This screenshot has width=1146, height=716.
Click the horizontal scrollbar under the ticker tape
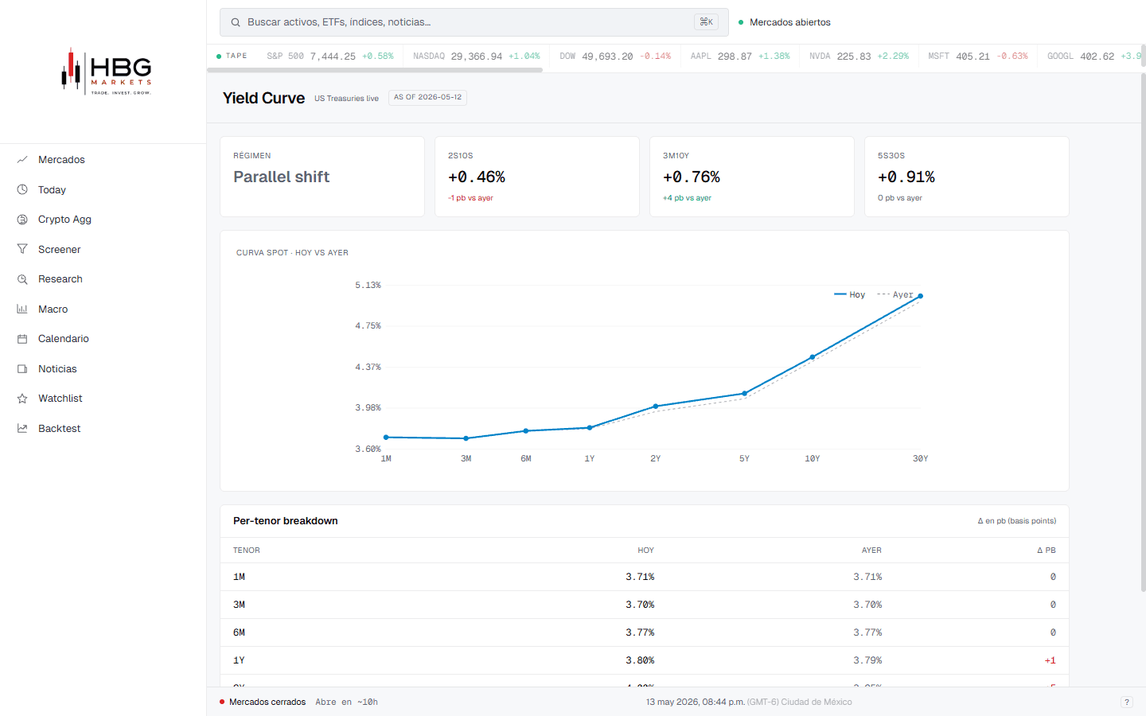click(375, 70)
